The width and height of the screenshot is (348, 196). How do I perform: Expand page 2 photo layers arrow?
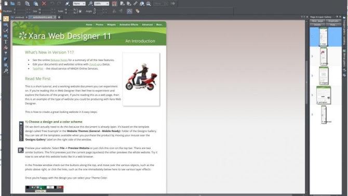[312, 56]
